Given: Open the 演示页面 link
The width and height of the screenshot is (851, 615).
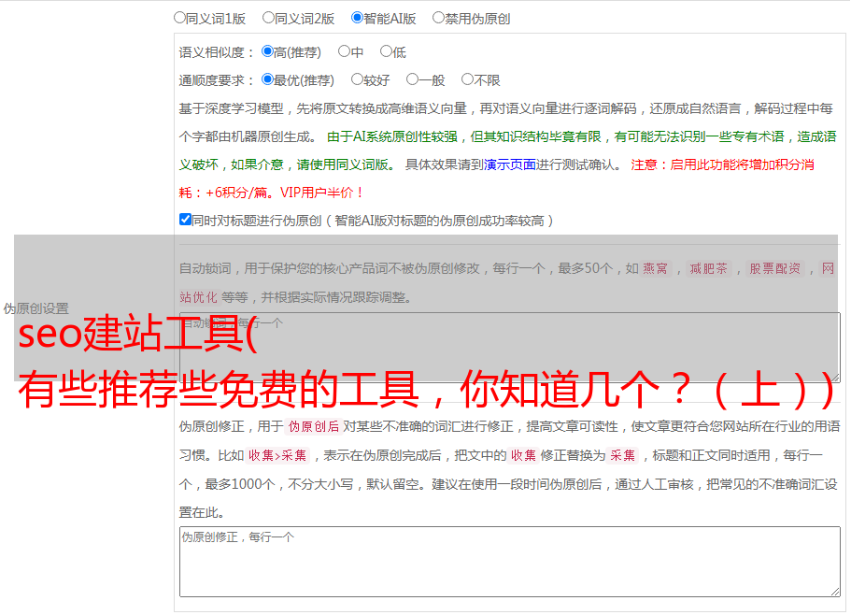Looking at the screenshot, I should click(510, 164).
